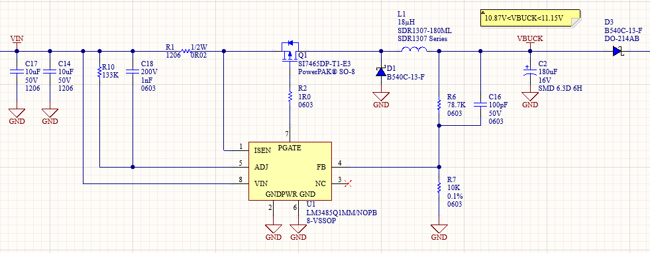Select the B540C-13-F text beside D1

(406, 76)
